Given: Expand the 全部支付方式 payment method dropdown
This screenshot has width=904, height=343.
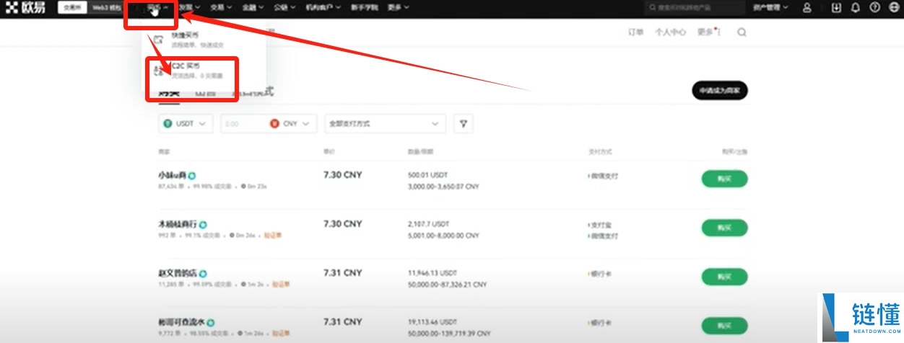Looking at the screenshot, I should 385,124.
